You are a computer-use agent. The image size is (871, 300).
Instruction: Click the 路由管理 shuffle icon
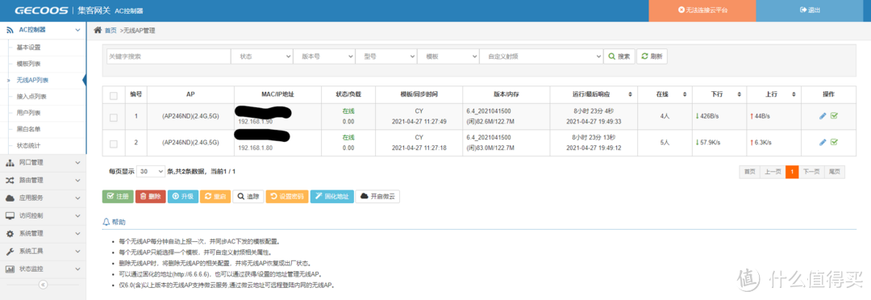(x=10, y=180)
